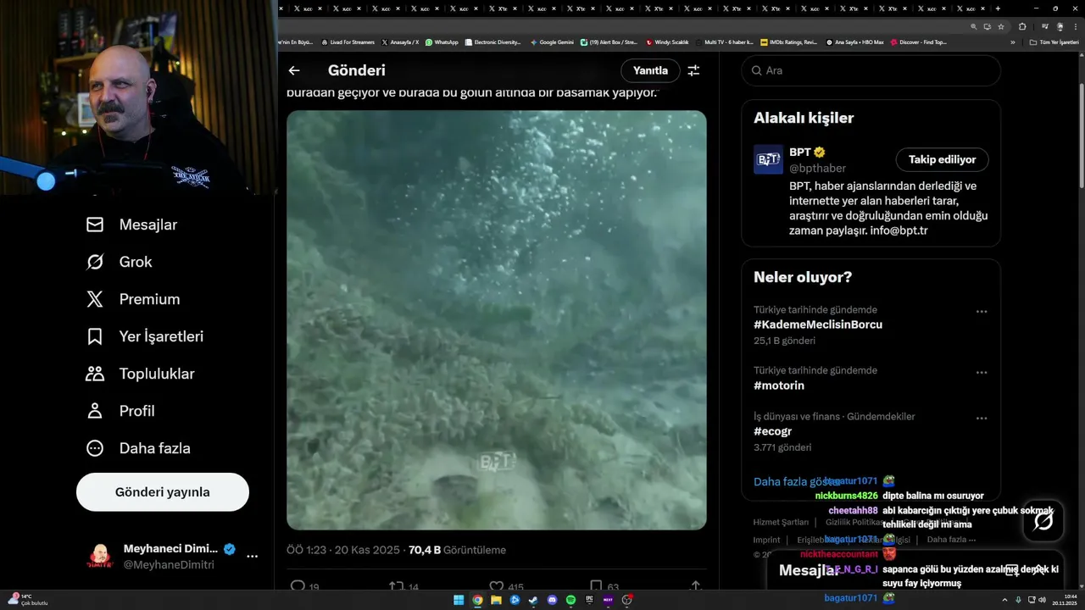1085x610 pixels.
Task: Open Discord from the taskbar
Action: pos(552,600)
